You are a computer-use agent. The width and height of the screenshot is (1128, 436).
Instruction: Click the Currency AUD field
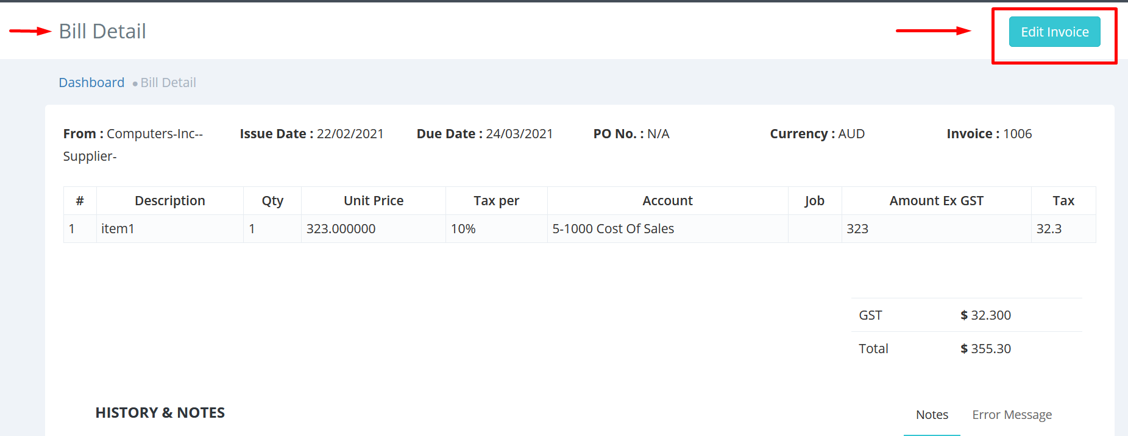point(817,134)
